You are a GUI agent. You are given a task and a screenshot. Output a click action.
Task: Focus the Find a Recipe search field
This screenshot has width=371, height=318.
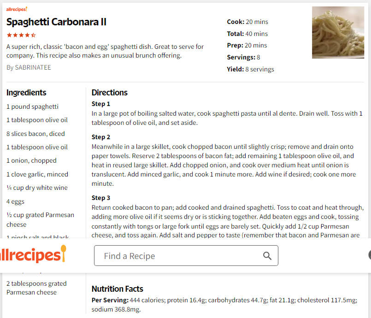[x=186, y=255]
